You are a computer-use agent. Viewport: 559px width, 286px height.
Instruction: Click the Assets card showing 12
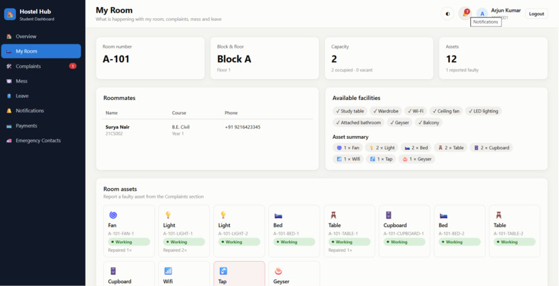493,58
